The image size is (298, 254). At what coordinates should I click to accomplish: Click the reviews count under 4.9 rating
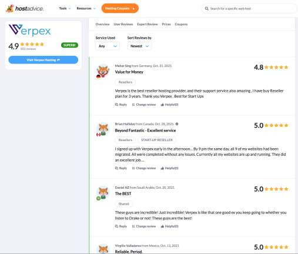click(x=28, y=49)
